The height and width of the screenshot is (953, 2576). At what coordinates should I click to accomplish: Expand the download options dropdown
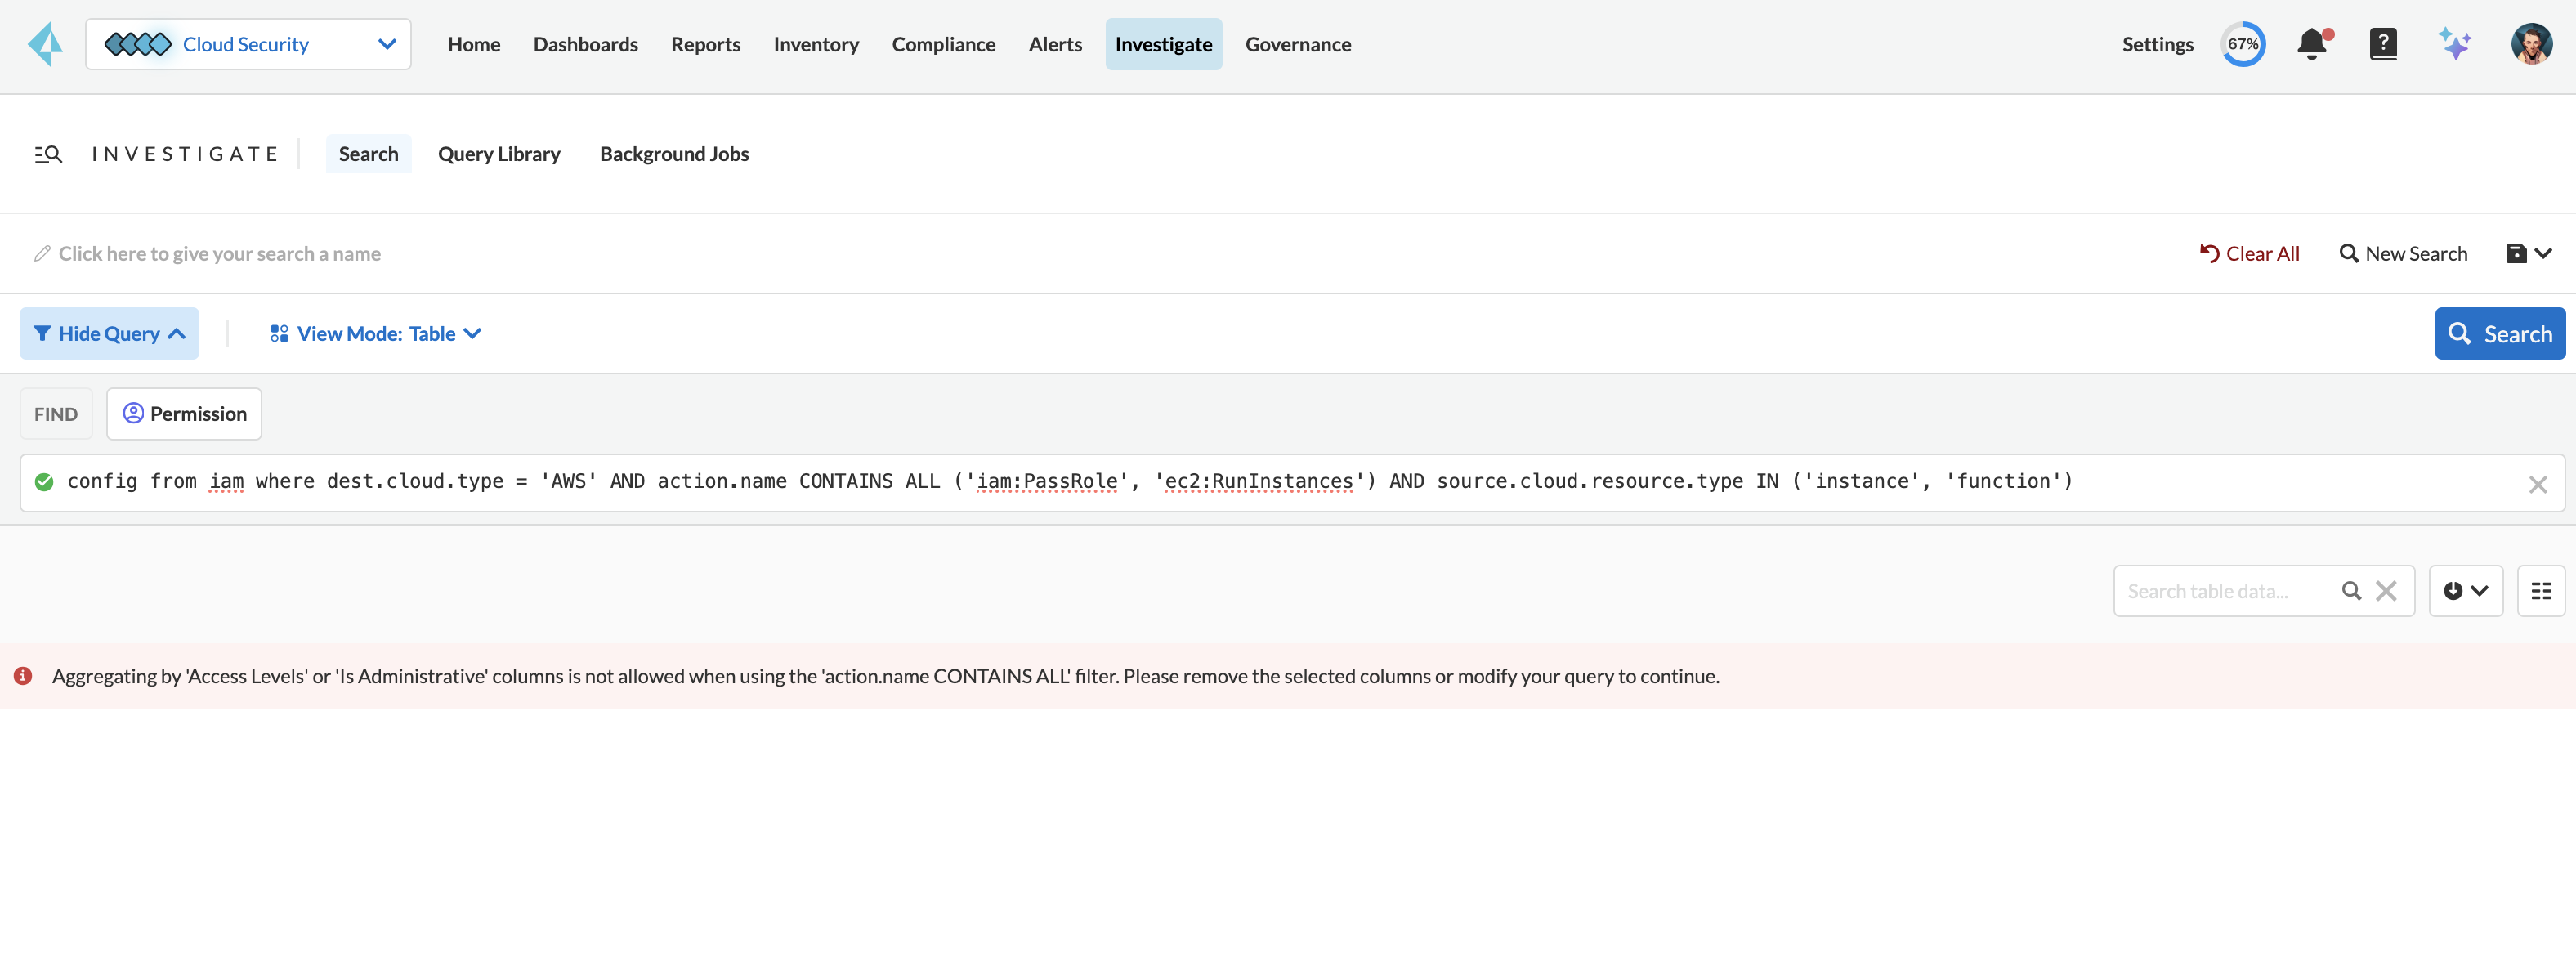pyautogui.click(x=2465, y=591)
